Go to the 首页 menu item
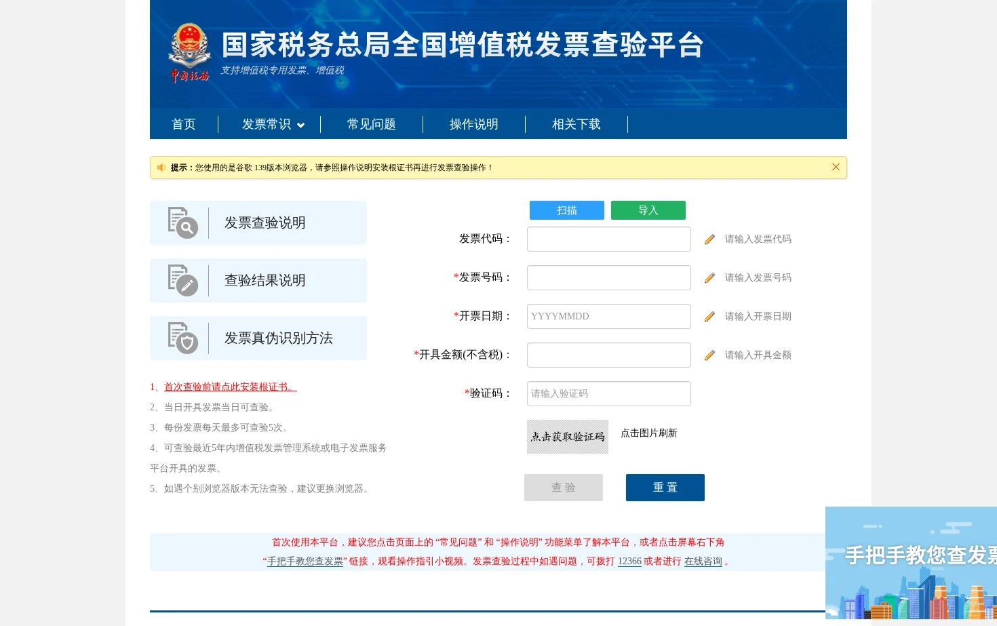Screen dimensions: 997x626 (184, 124)
